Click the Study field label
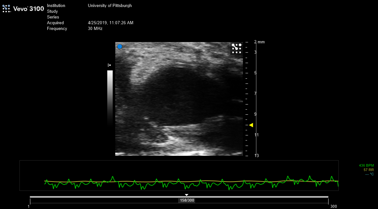 point(52,11)
